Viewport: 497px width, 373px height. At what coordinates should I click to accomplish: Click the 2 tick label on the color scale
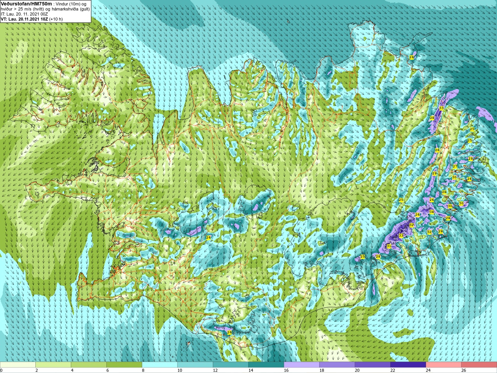(36, 370)
